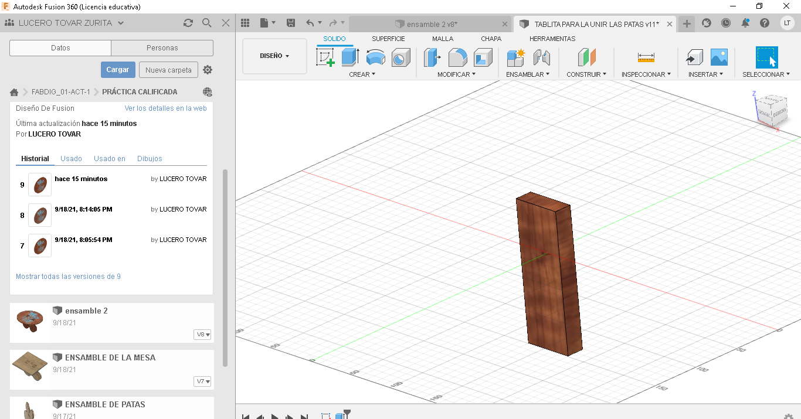Activate the Fillet tool icon

tap(458, 57)
